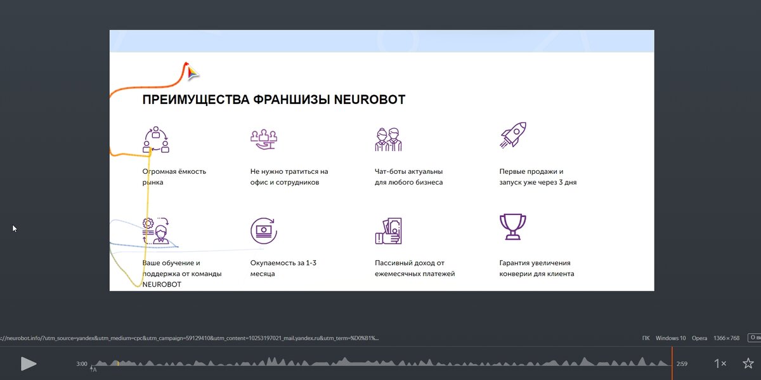Click the text 'Огромная ёмкость рынка'

[174, 177]
